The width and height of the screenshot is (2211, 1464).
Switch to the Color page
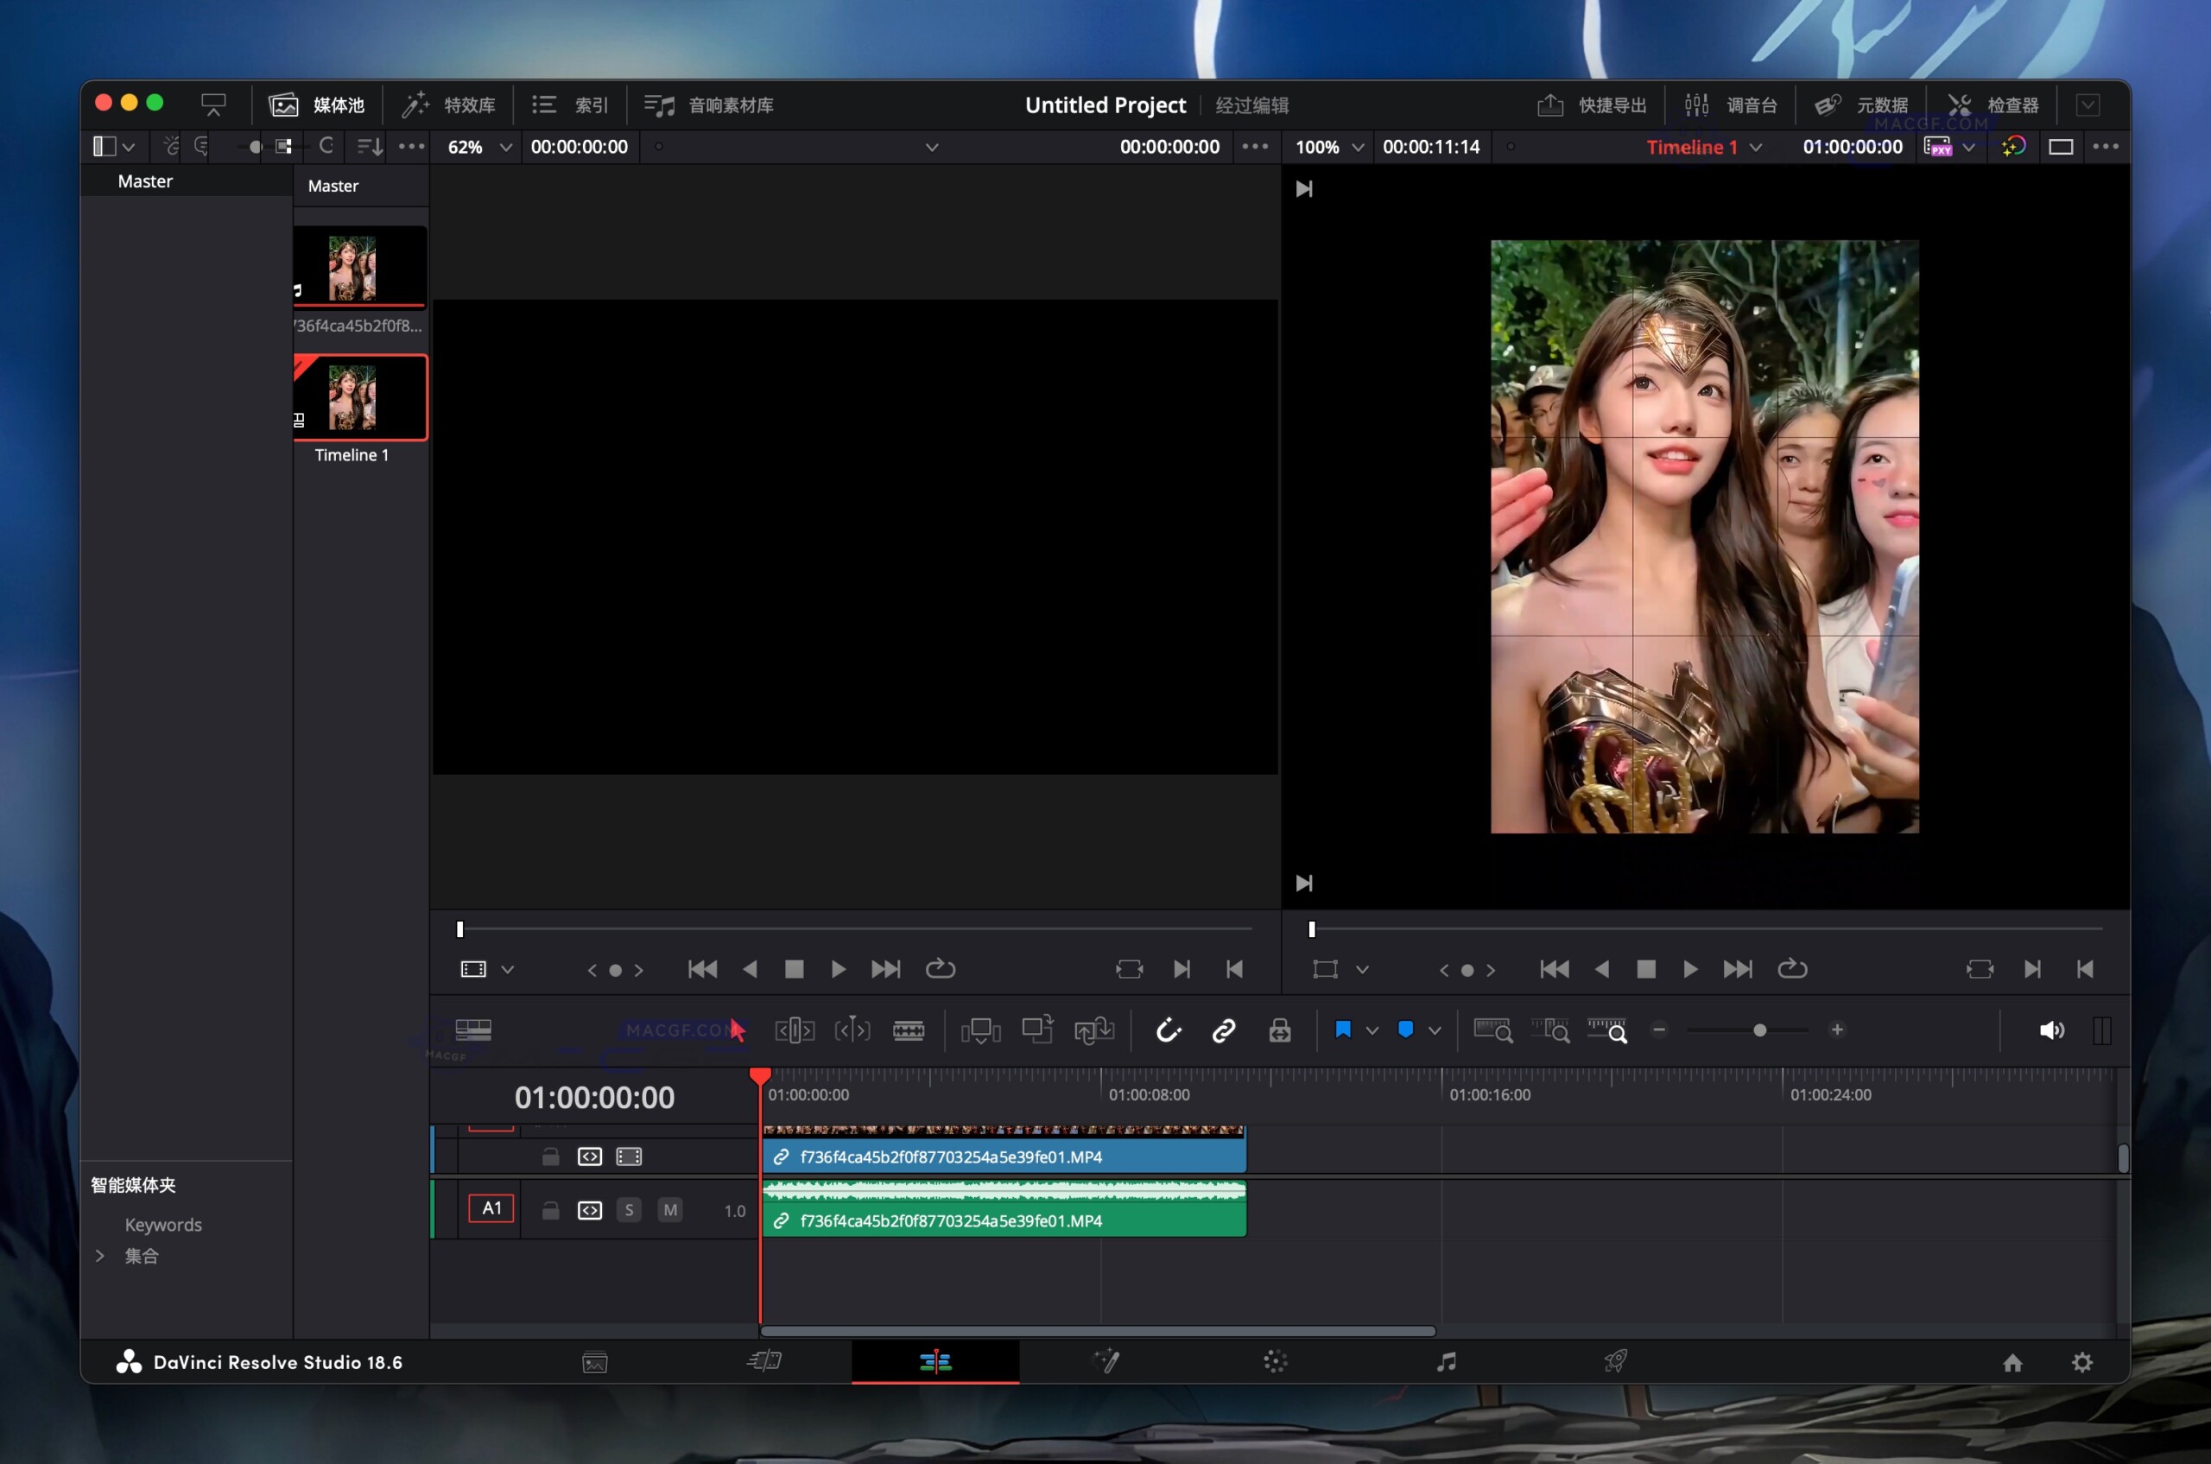(1277, 1361)
